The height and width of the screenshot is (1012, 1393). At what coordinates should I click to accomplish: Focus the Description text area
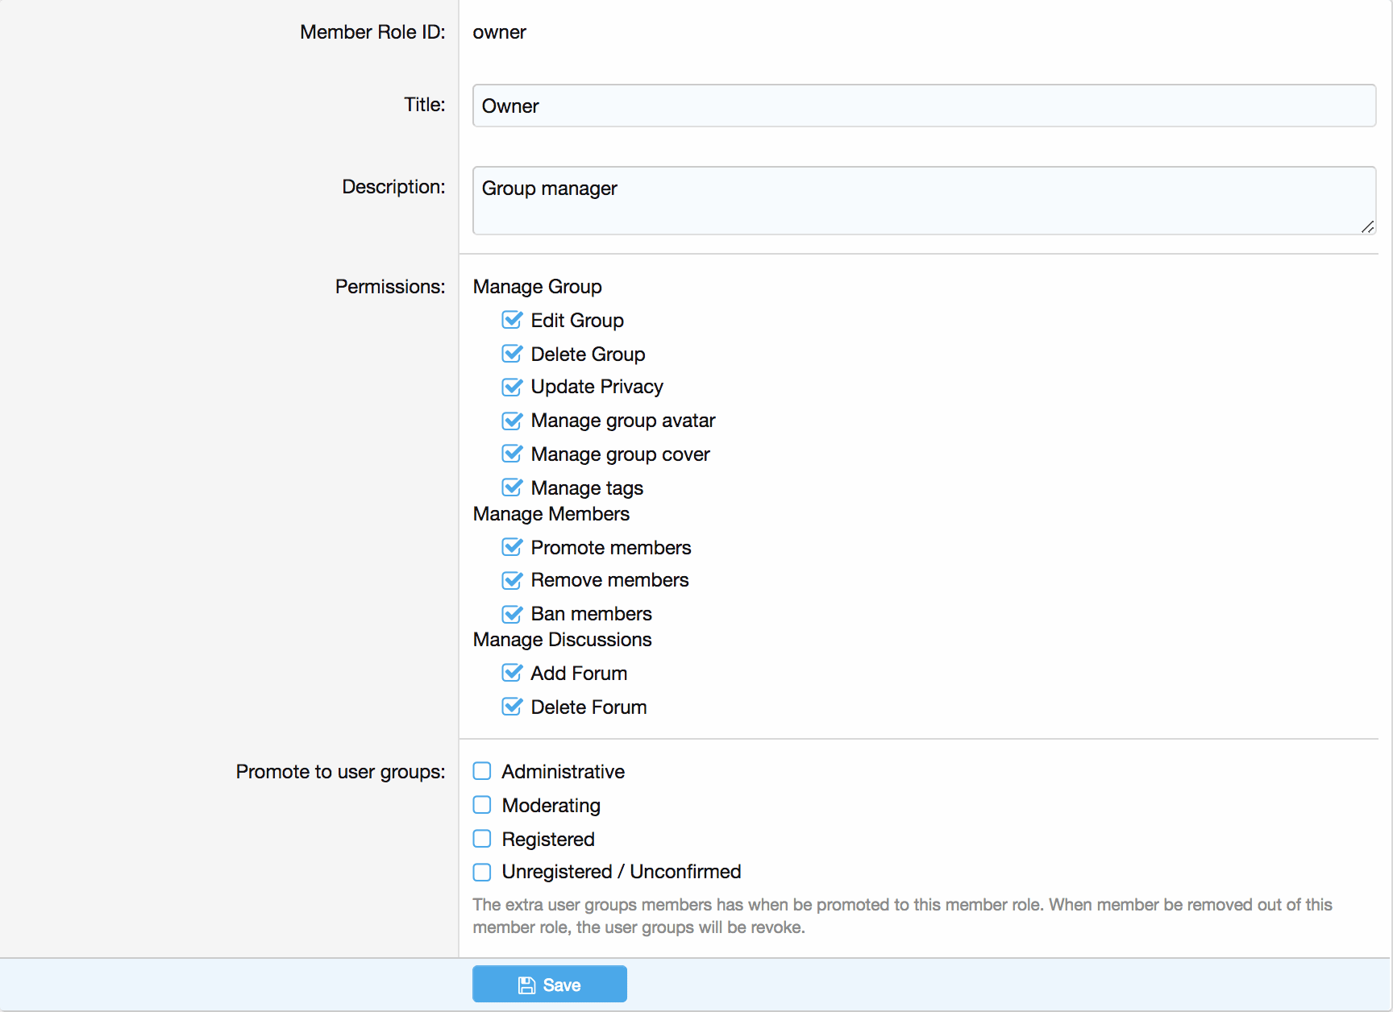(923, 201)
